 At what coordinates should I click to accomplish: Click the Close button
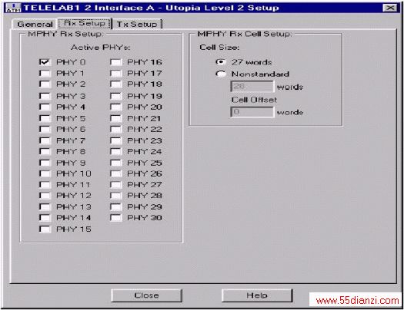coord(146,295)
